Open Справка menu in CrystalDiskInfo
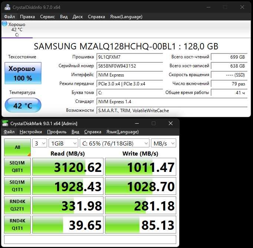The image size is (253, 248). (96, 17)
